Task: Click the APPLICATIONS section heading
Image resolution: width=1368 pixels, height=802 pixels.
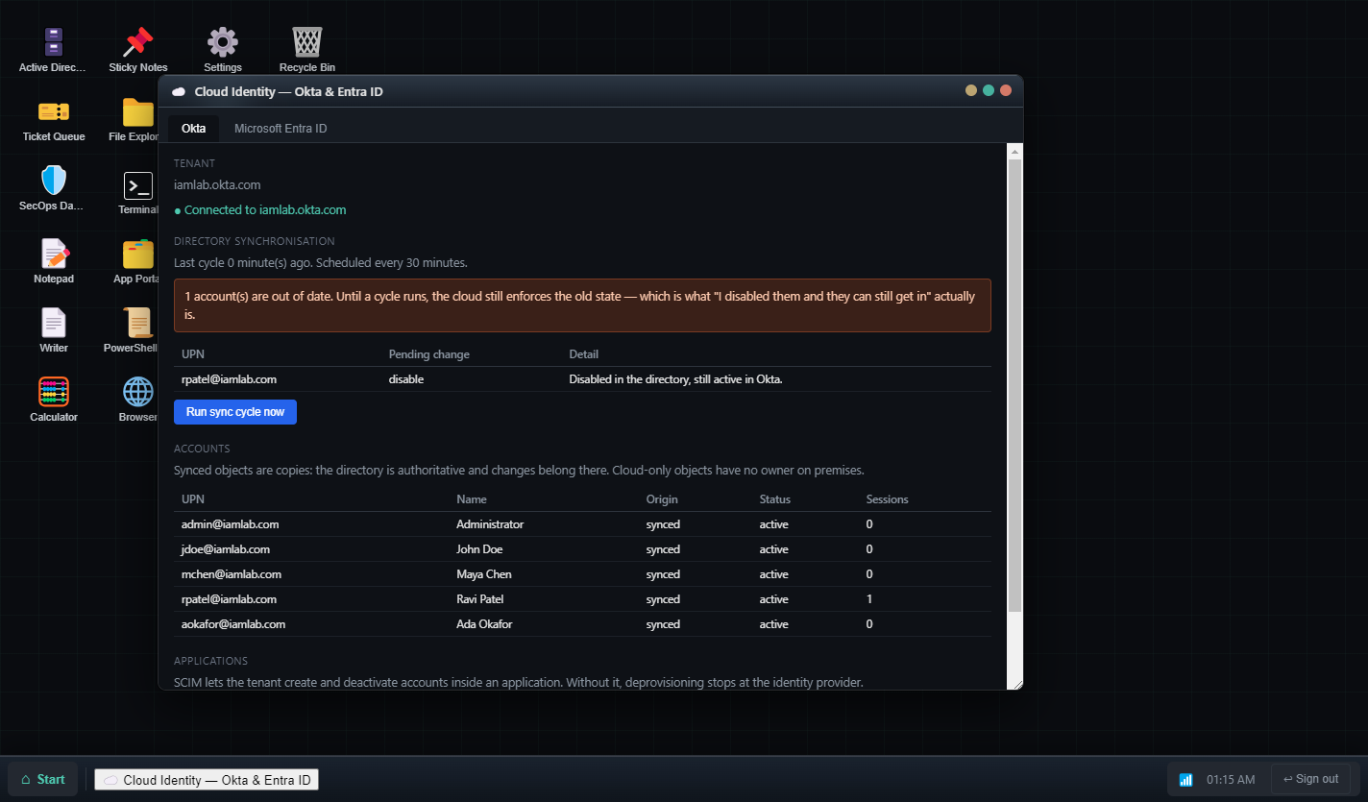Action: click(x=210, y=661)
